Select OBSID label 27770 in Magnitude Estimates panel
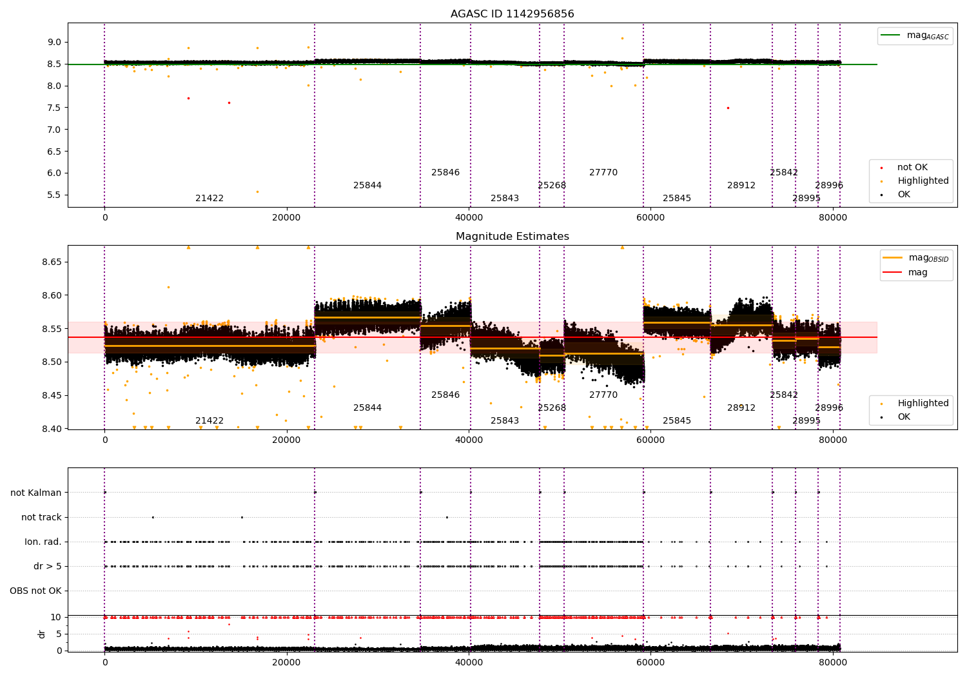 [603, 395]
